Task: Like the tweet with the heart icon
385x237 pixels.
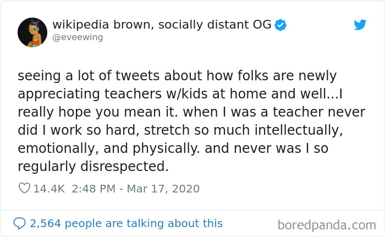Action: 24,189
